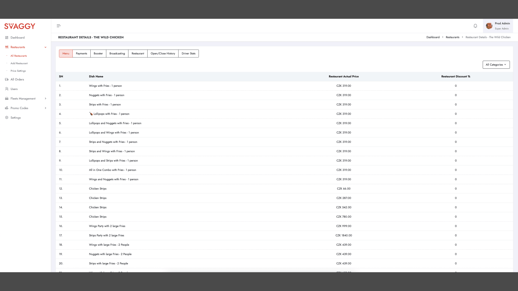Click the Fleets Management car icon
The height and width of the screenshot is (291, 518).
pyautogui.click(x=7, y=99)
